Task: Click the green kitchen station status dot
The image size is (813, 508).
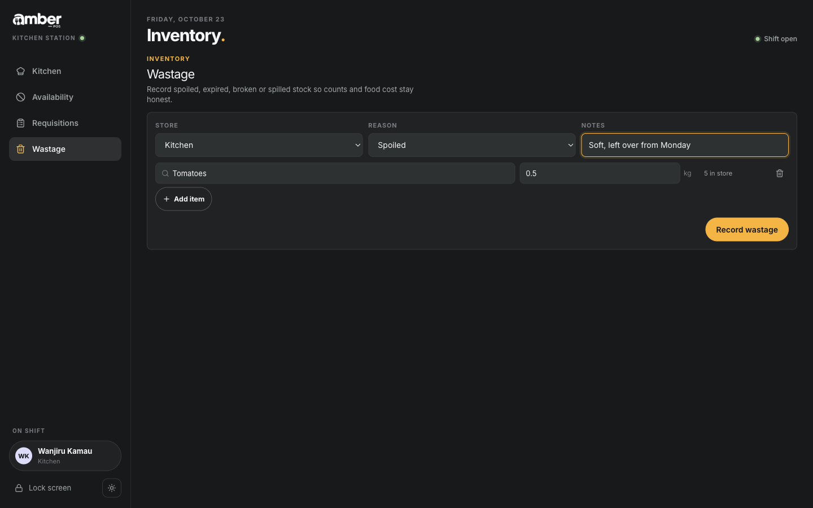Action: [82, 38]
